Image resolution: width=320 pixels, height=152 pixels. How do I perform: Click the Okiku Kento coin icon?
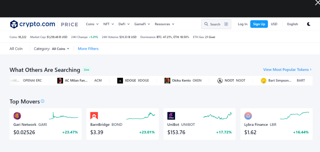pyautogui.click(x=167, y=81)
